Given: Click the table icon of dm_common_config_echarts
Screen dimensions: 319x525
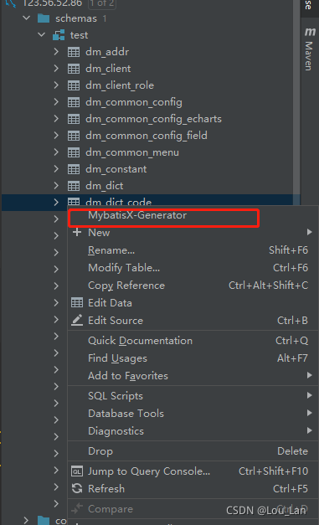Looking at the screenshot, I should coord(74,119).
